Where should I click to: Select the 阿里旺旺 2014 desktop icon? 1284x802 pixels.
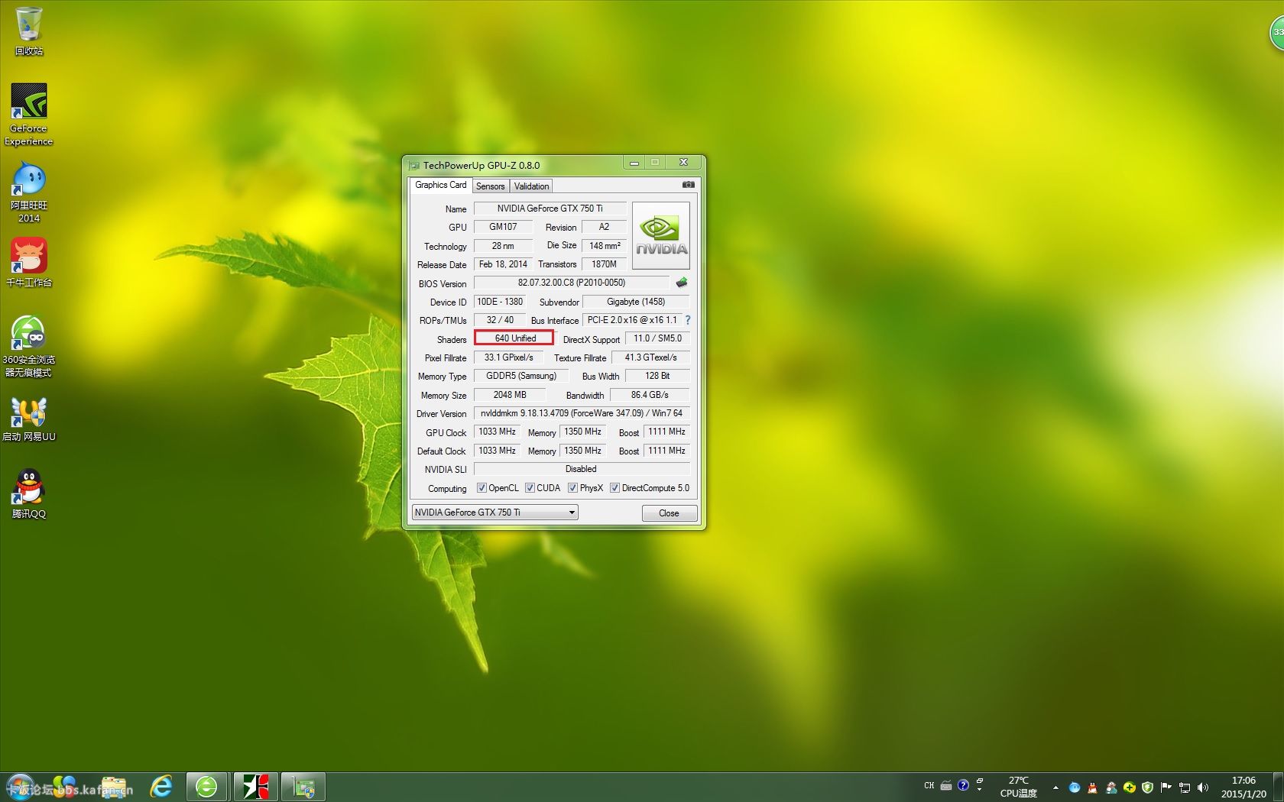click(x=29, y=192)
